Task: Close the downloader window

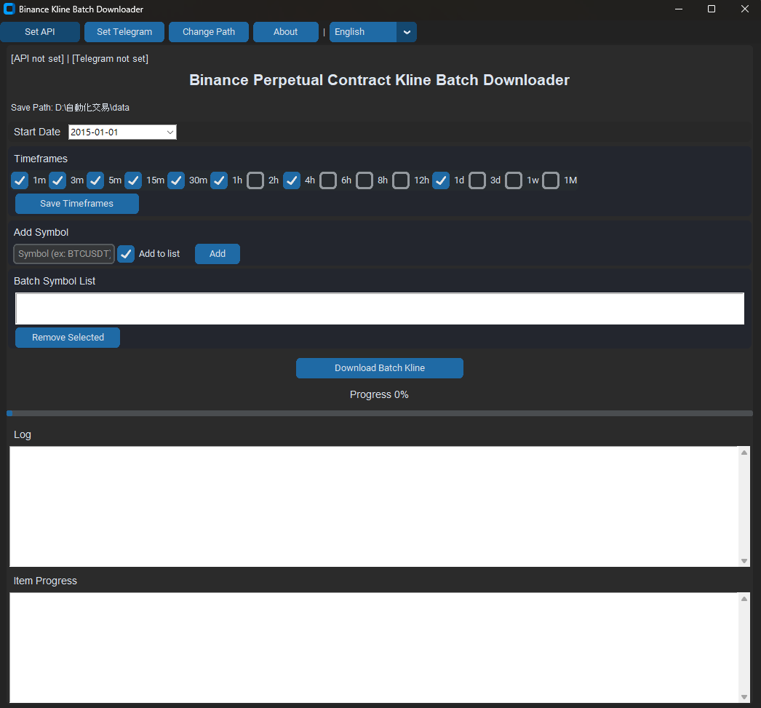Action: (x=744, y=9)
